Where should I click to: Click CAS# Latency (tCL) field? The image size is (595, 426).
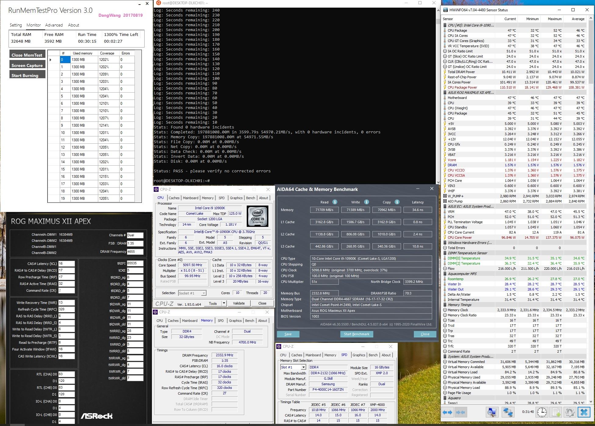[x=66, y=264]
